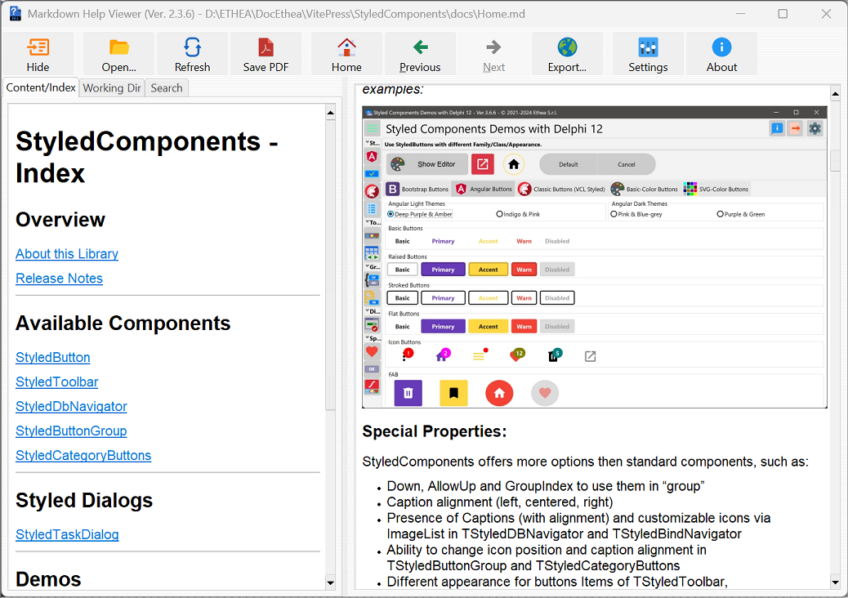Screen dimensions: 848x598
Task: Open the Release Notes link
Action: [x=60, y=279]
